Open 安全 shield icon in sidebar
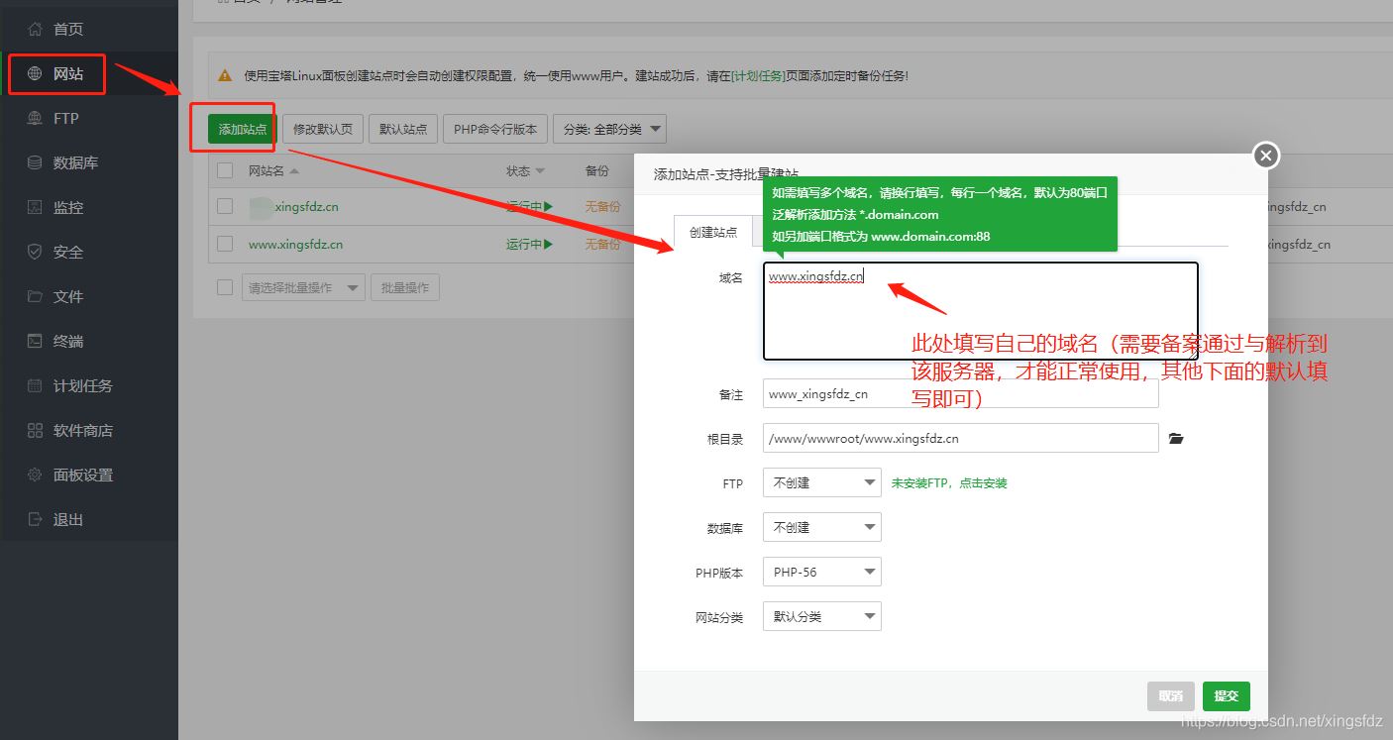The height and width of the screenshot is (740, 1393). coord(35,253)
